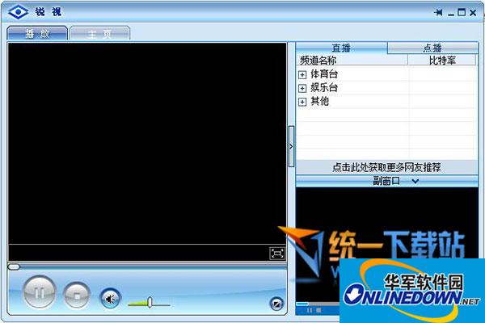Select the 其他 channel row

tap(386, 102)
